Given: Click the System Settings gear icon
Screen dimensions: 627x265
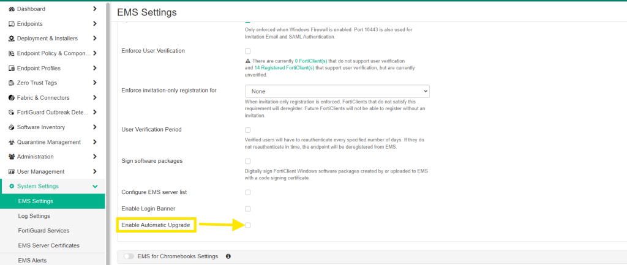Looking at the screenshot, I should point(12,186).
